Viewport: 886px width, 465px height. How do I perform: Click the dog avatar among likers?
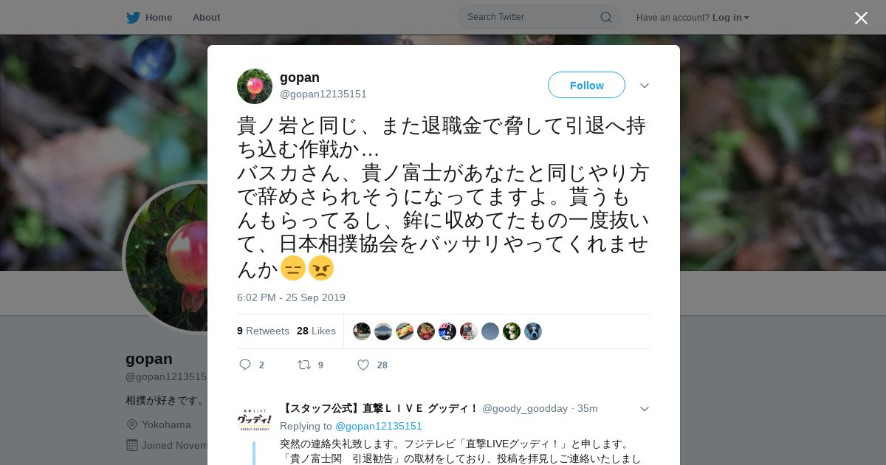coord(533,331)
